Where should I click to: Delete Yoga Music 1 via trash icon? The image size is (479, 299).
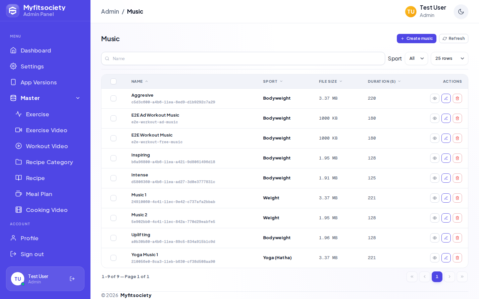pos(457,258)
